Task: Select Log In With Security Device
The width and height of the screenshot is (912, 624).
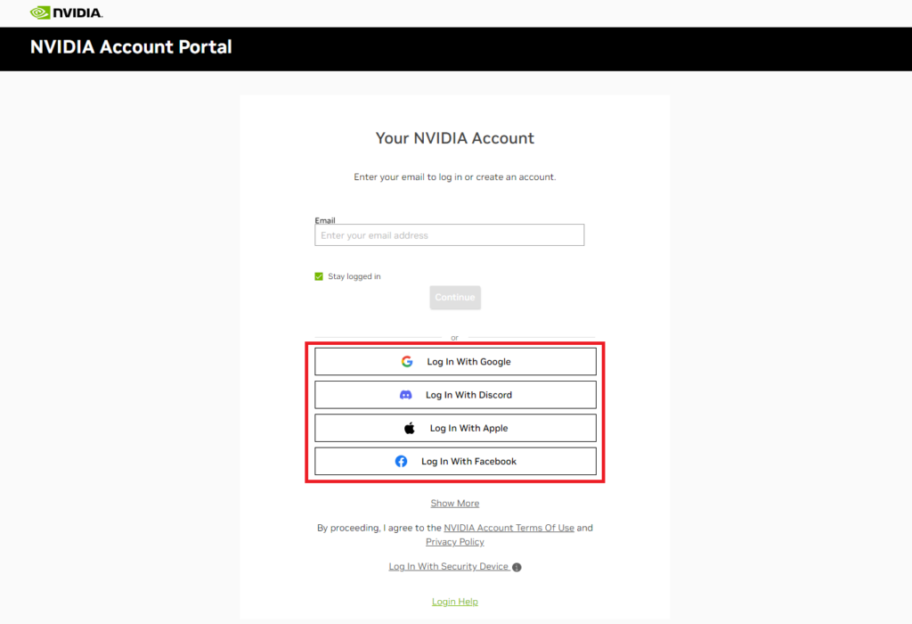Action: click(449, 566)
